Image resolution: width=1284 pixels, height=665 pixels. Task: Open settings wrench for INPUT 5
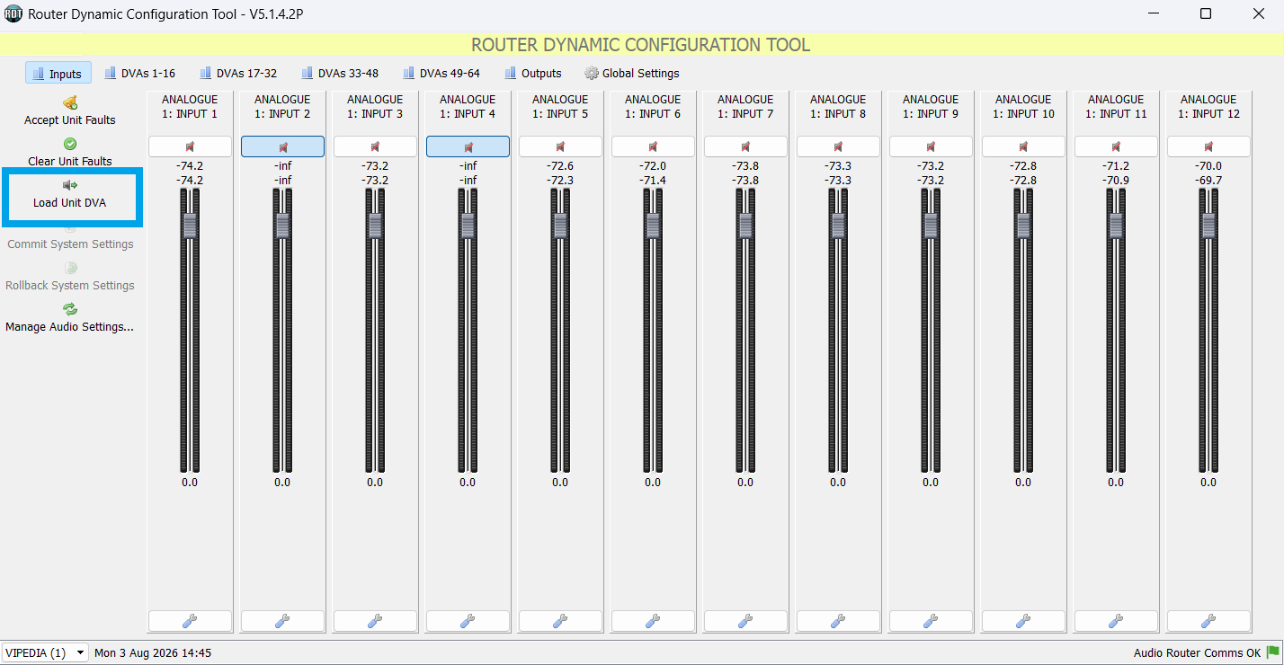tap(560, 621)
